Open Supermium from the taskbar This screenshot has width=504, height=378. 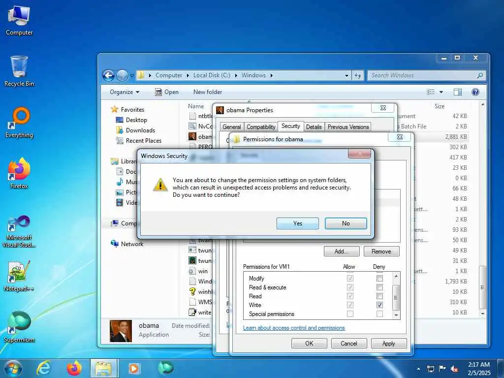click(165, 368)
